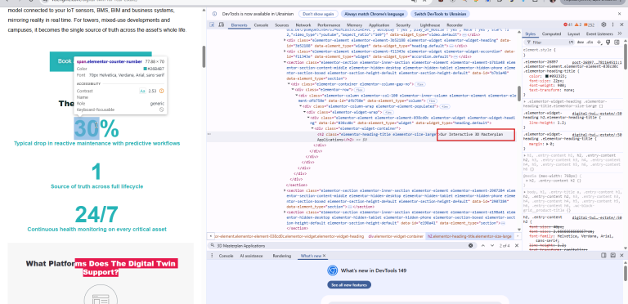628x304 pixels.
Task: Open the Lighthouse tab
Action: 430,25
